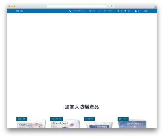Click the $594.00 price tag

pyautogui.click(x=89, y=119)
